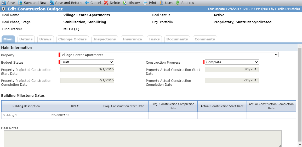Click the Save and New icon
Viewport: 302px width, 147px height.
point(20,3)
